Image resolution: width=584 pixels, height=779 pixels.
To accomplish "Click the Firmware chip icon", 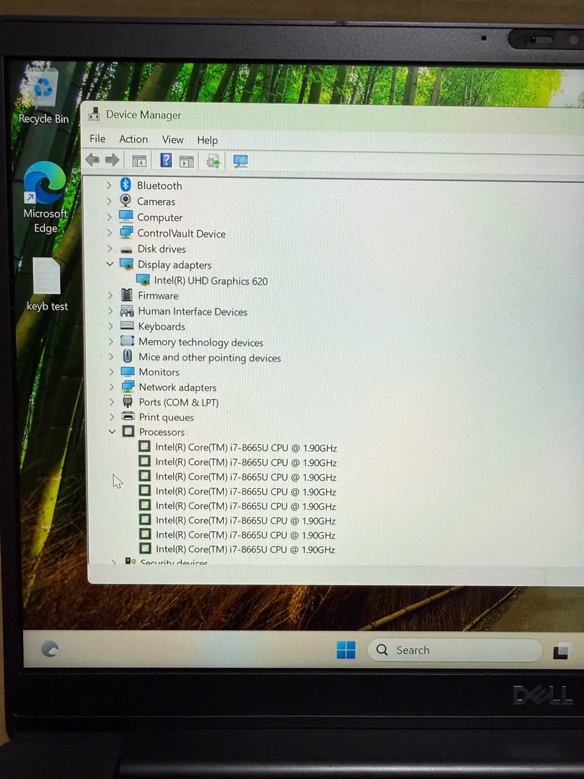I will tap(127, 295).
